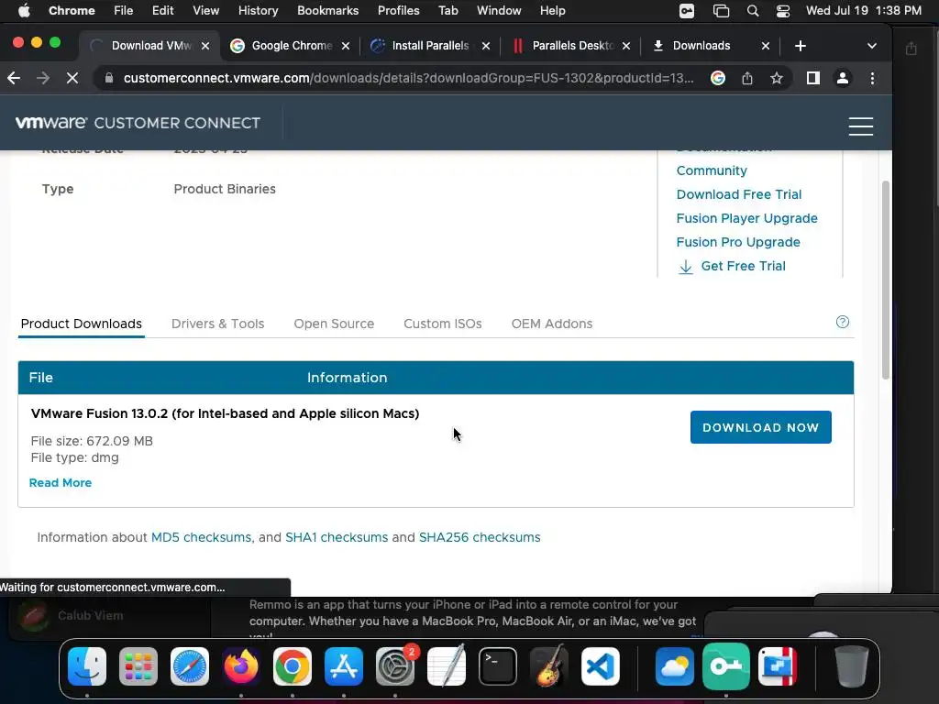939x704 pixels.
Task: Toggle the Chrome side panel
Action: [812, 78]
